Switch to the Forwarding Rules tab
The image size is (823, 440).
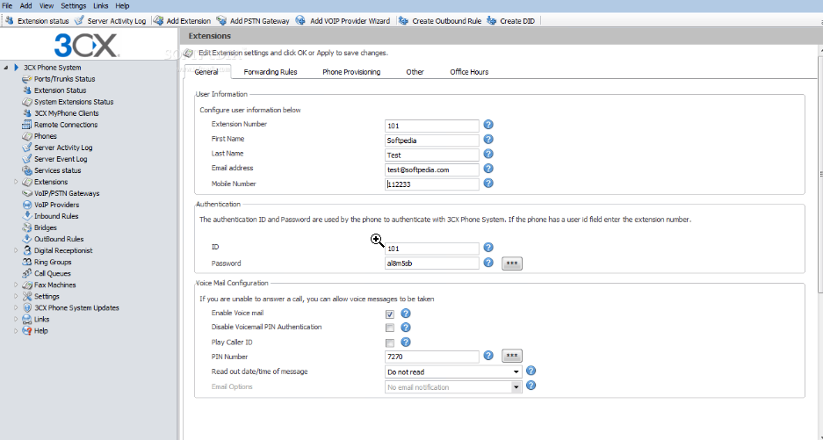(x=270, y=72)
